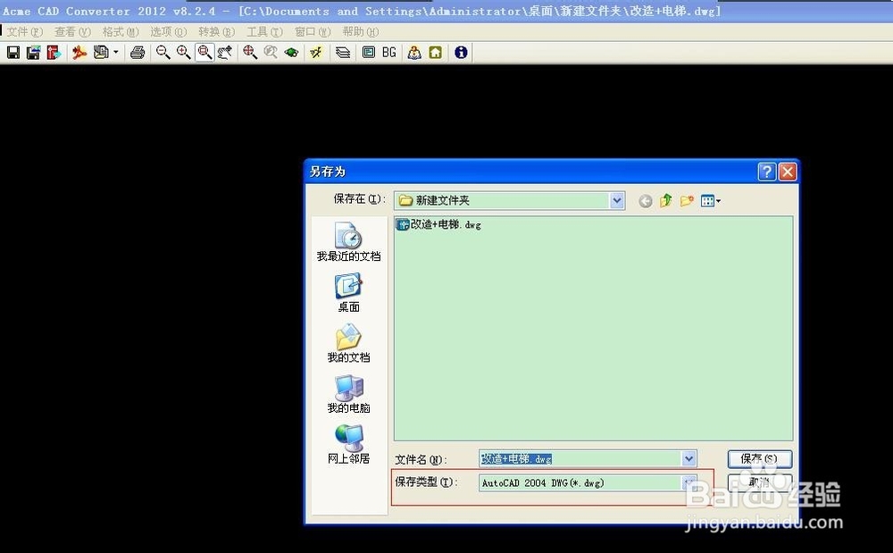Click the Zoom Extents crosshair icon
This screenshot has width=893, height=553.
coord(250,53)
